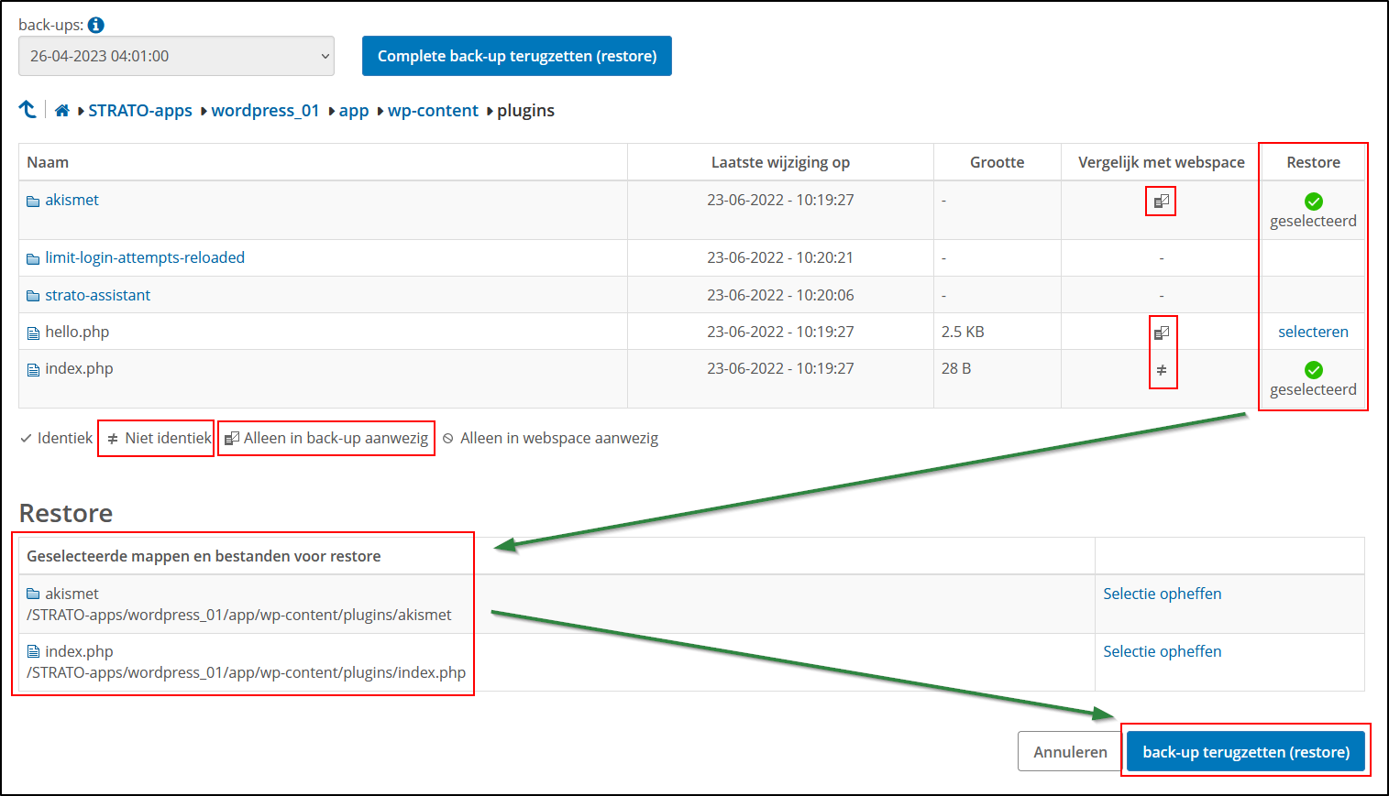Click the file icon next to index.php
1389x796 pixels.
click(31, 368)
